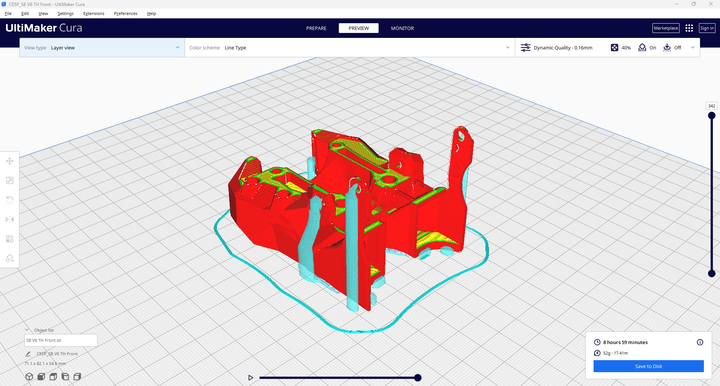Viewport: 720px width, 386px height.
Task: Open the Extensions menu
Action: 94,13
